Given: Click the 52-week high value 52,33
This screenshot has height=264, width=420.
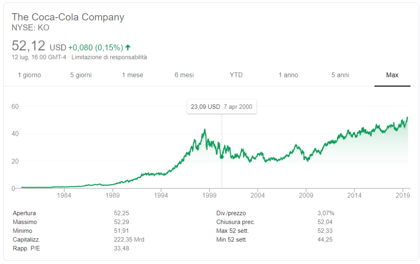Looking at the screenshot, I should pos(325,231).
